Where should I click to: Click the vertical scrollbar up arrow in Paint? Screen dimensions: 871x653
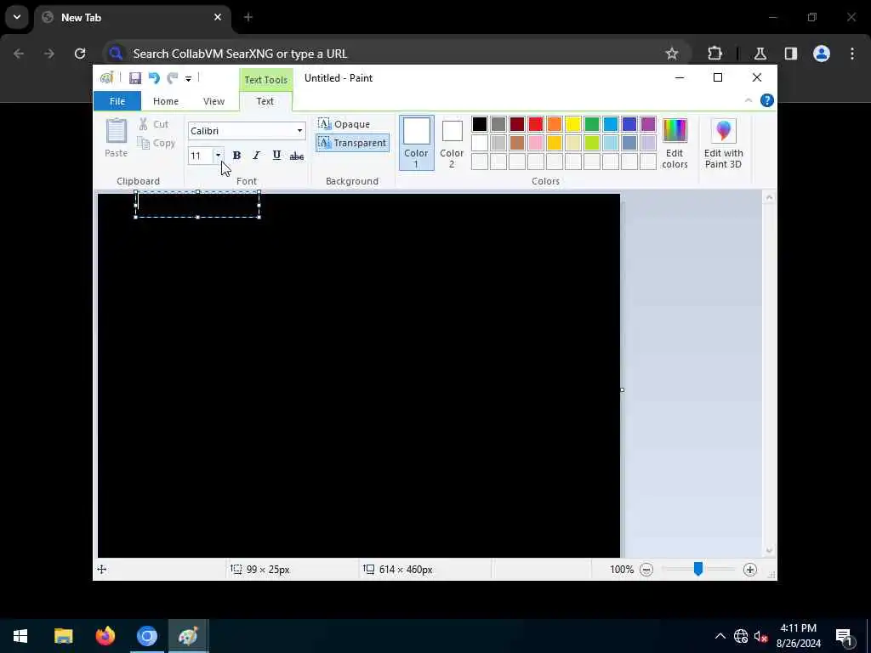tap(769, 197)
